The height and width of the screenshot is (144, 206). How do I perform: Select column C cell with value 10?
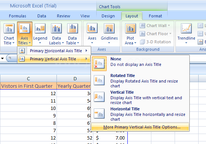pos(28,108)
